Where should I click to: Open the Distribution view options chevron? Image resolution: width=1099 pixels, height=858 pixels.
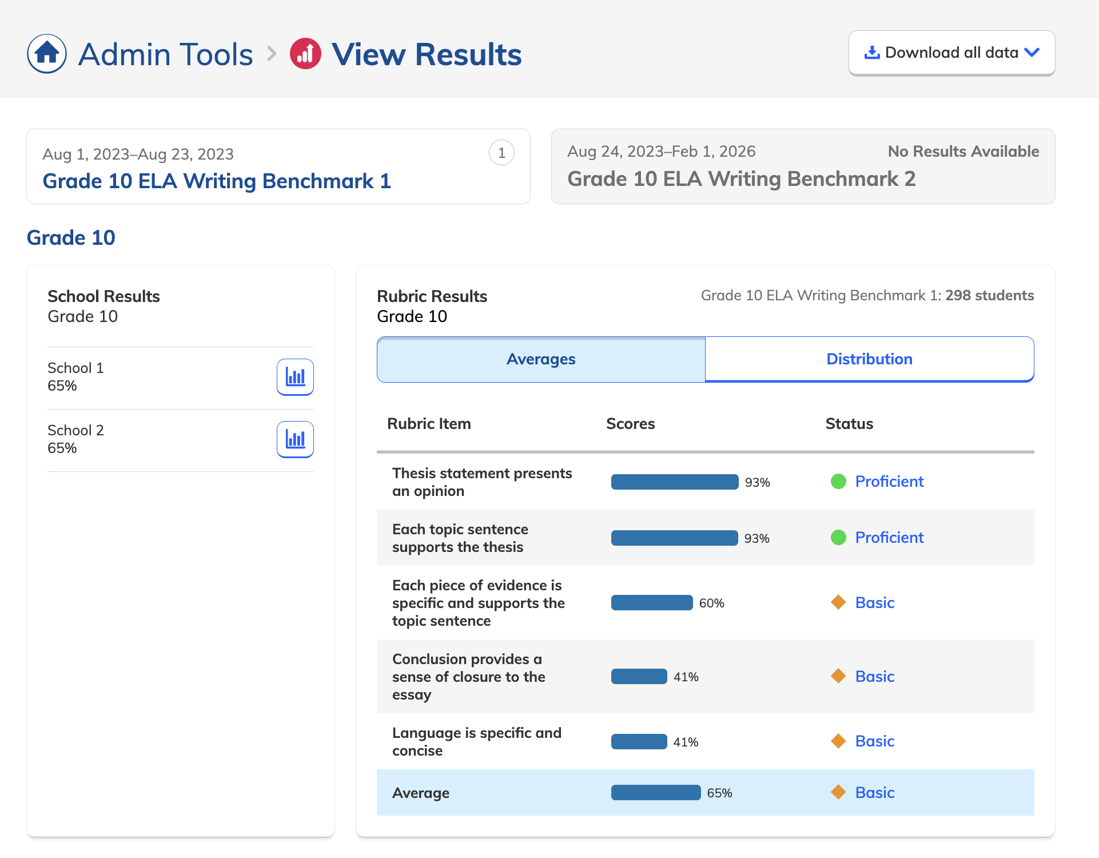1033,52
